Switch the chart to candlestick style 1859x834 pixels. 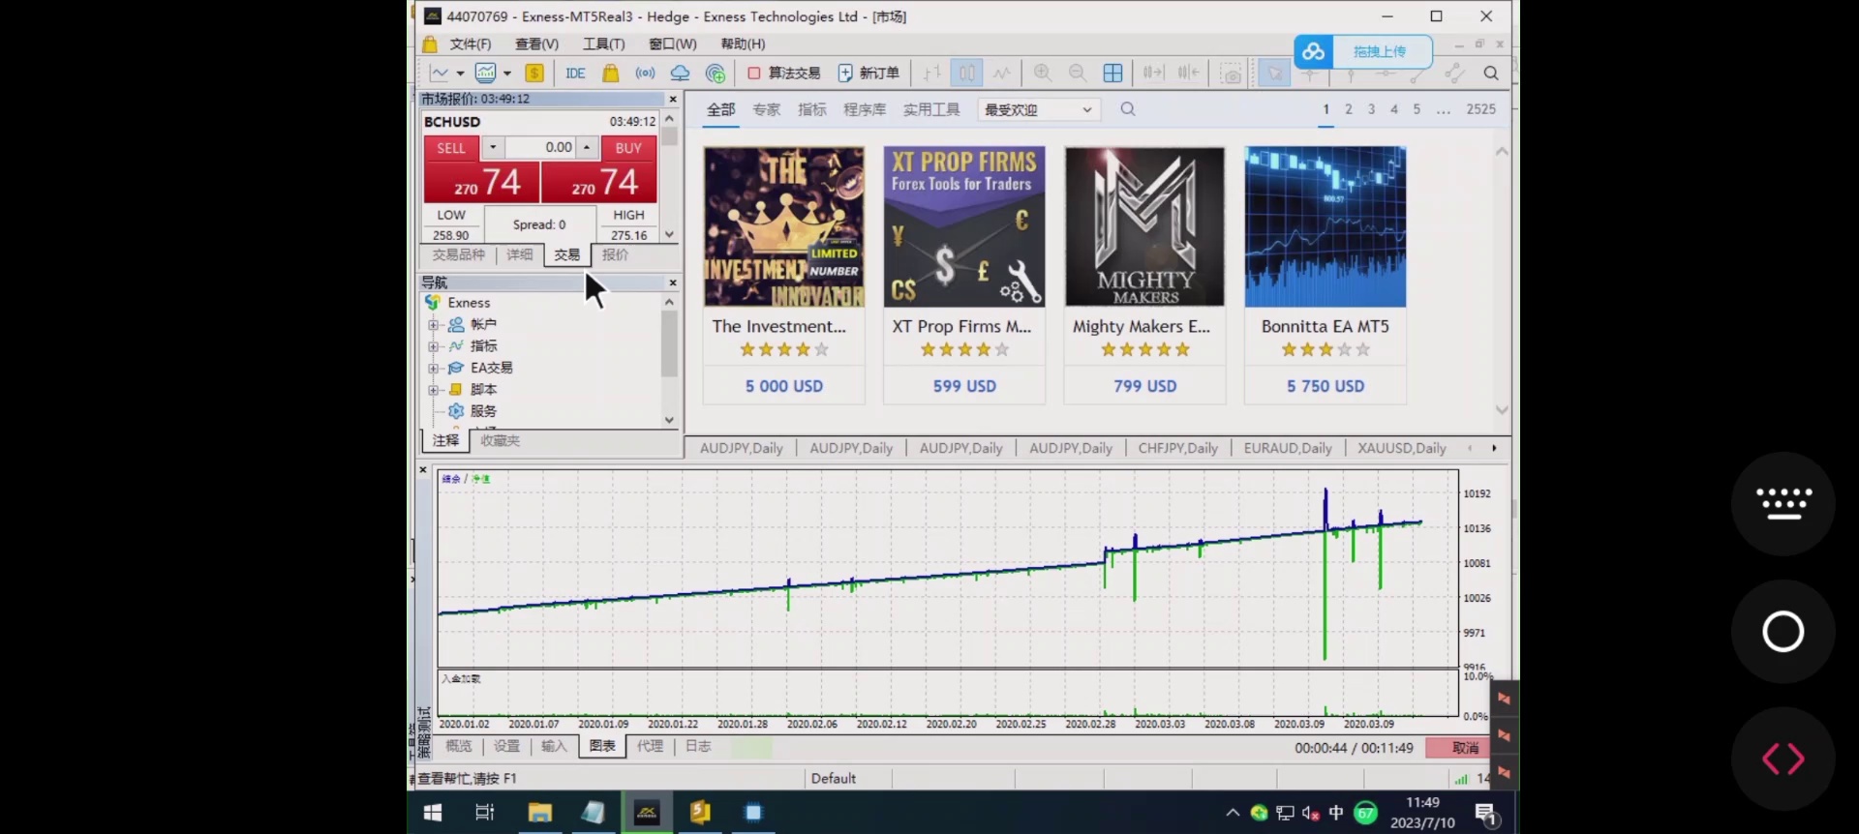point(967,74)
